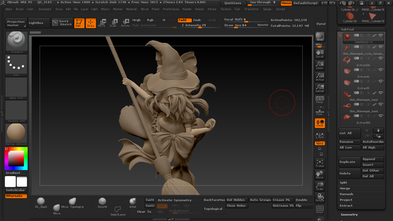Open the Zplugin menu

tap(267, 9)
